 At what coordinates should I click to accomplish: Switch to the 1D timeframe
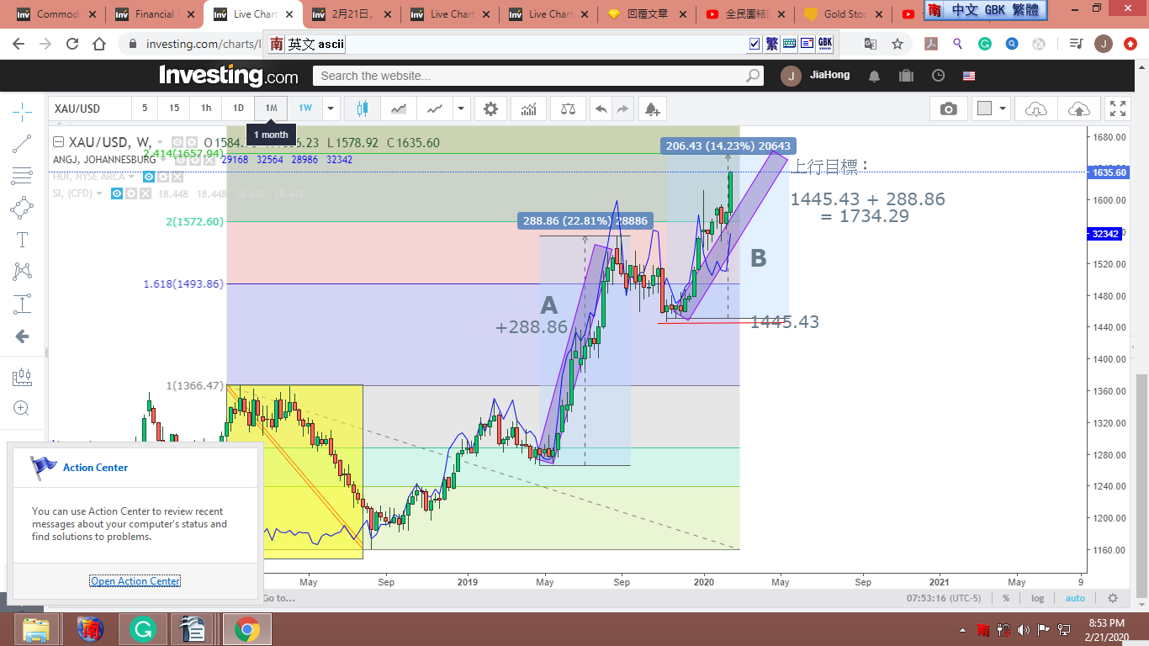pyautogui.click(x=238, y=109)
